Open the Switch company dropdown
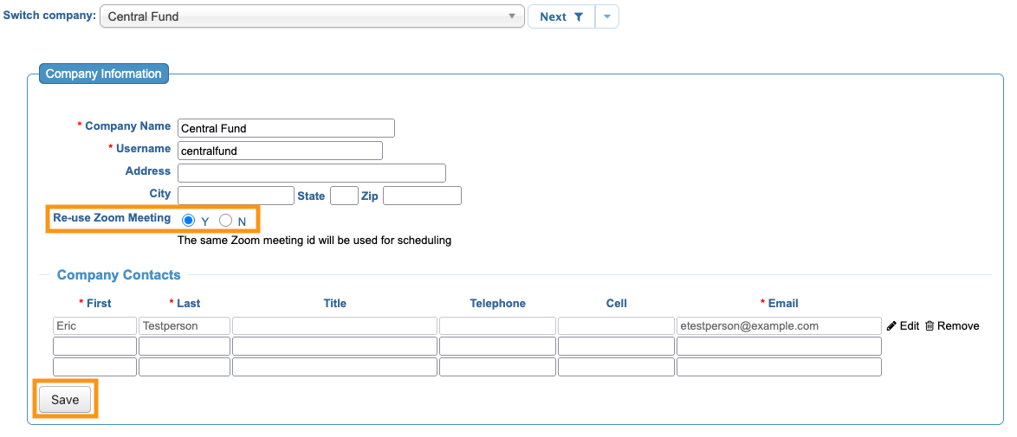The image size is (1017, 437). [x=313, y=16]
